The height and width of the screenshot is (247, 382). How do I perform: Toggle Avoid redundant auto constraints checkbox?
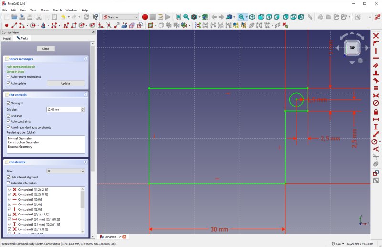(x=8, y=127)
